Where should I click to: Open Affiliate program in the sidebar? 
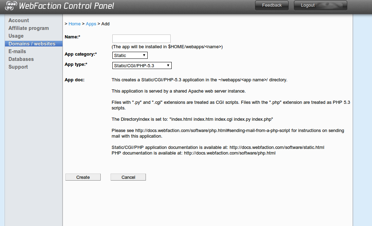pos(29,28)
